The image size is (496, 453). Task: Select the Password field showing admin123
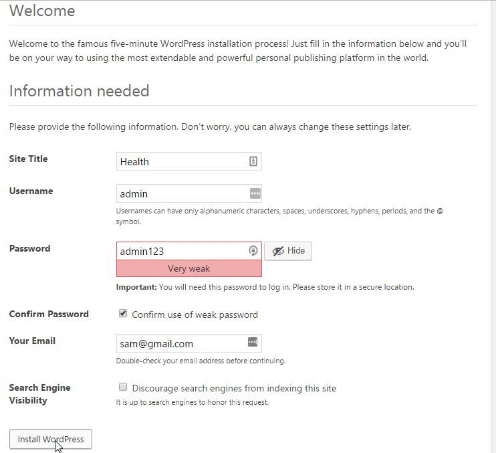[180, 251]
